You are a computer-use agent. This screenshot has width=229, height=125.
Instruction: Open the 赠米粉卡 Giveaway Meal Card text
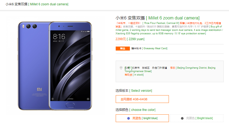point(149,48)
